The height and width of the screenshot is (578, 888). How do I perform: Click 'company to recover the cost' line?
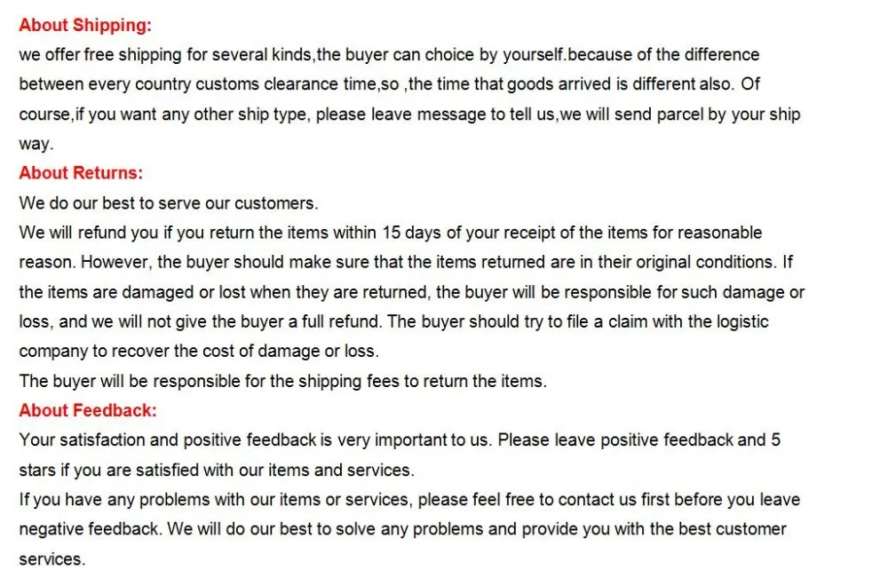pyautogui.click(x=199, y=351)
